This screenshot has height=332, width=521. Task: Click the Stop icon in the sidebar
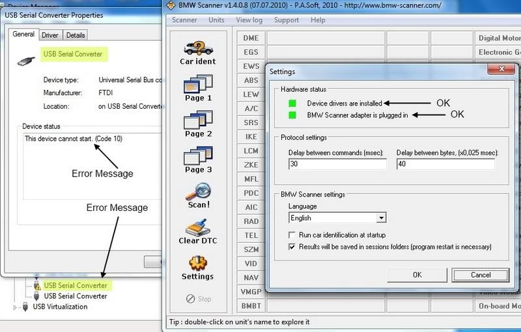click(x=198, y=299)
